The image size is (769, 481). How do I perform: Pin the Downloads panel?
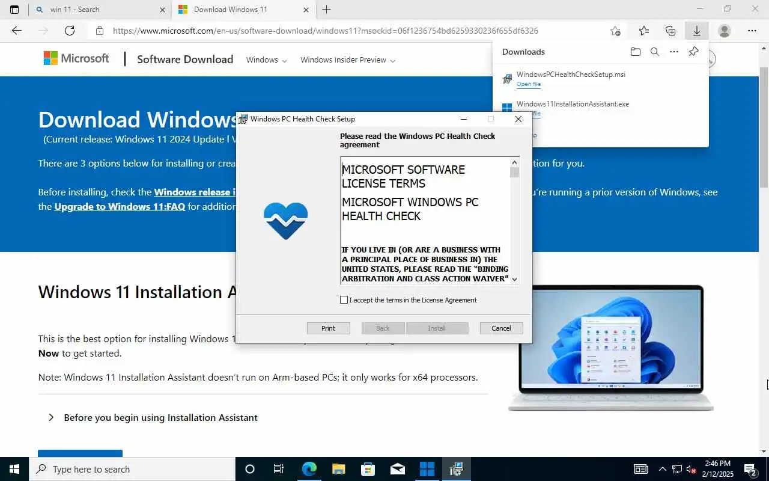(x=693, y=52)
